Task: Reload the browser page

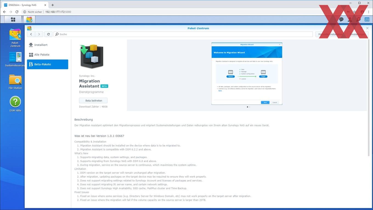Action: [x=17, y=12]
